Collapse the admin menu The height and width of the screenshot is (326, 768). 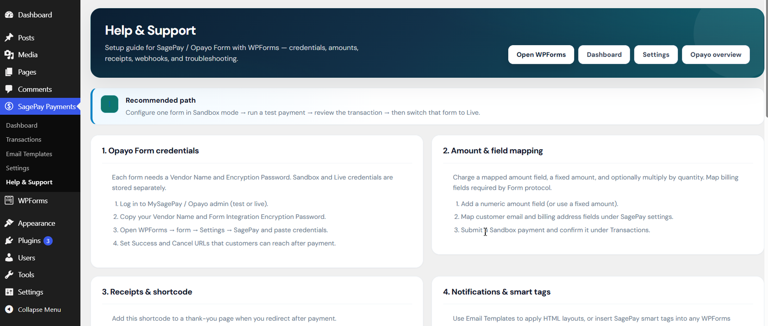pyautogui.click(x=33, y=310)
